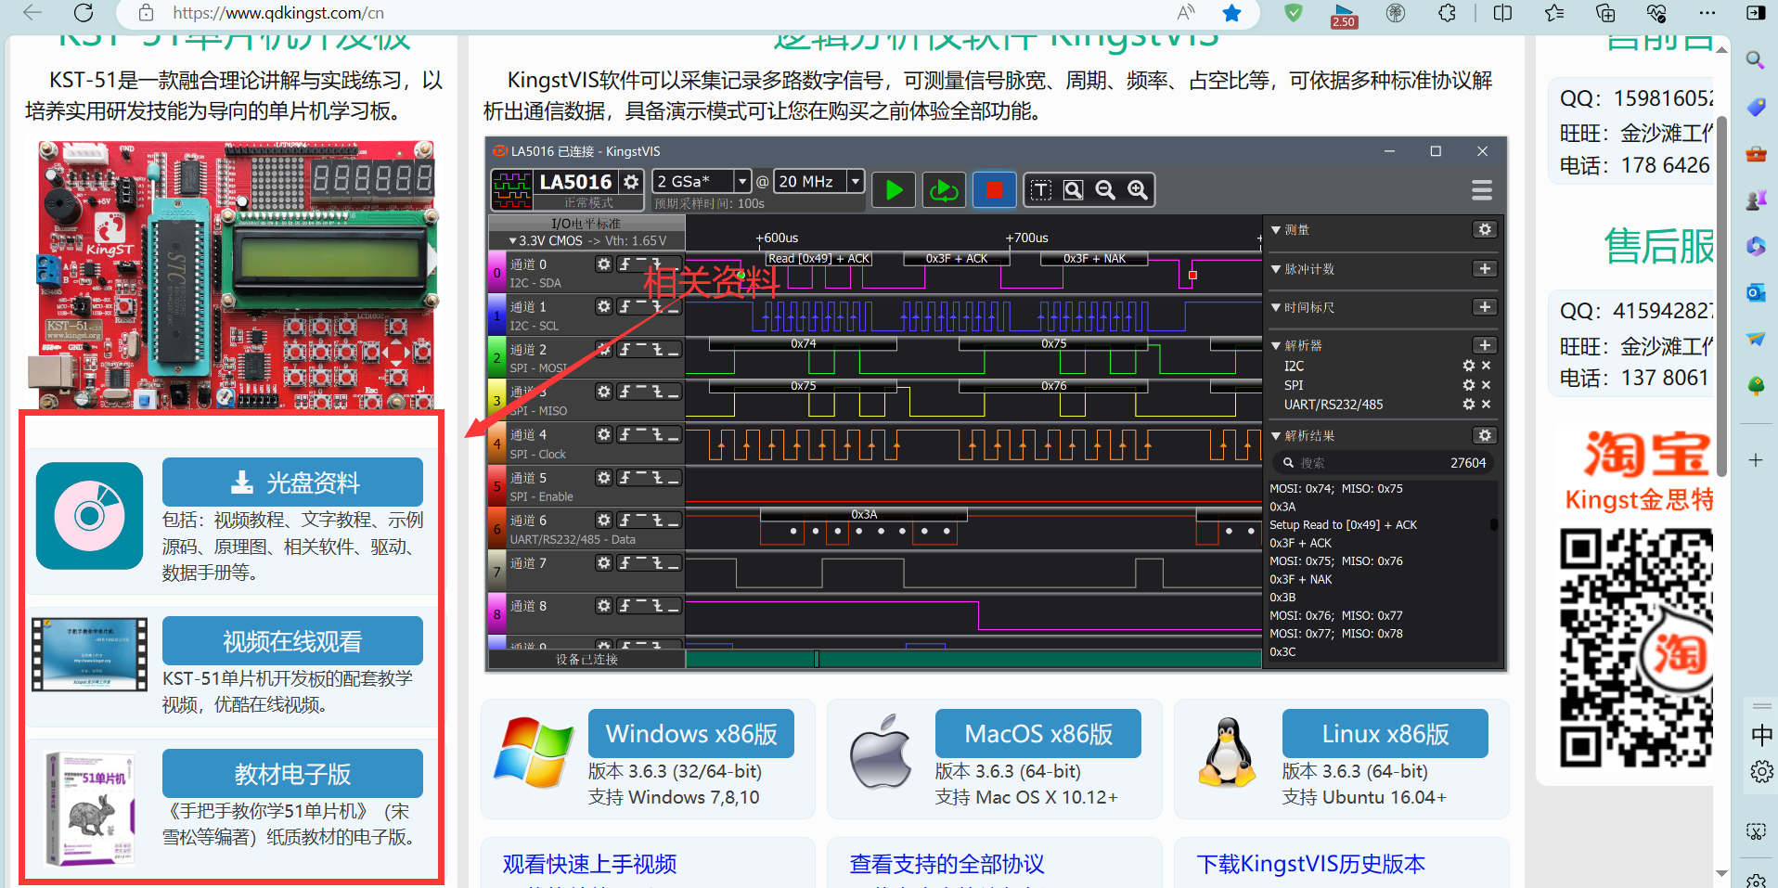Open the palm tree extension icon
Screen dimensions: 1778x888
coord(1396,13)
